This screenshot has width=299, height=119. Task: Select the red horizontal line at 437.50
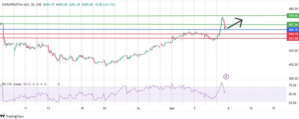point(143,38)
